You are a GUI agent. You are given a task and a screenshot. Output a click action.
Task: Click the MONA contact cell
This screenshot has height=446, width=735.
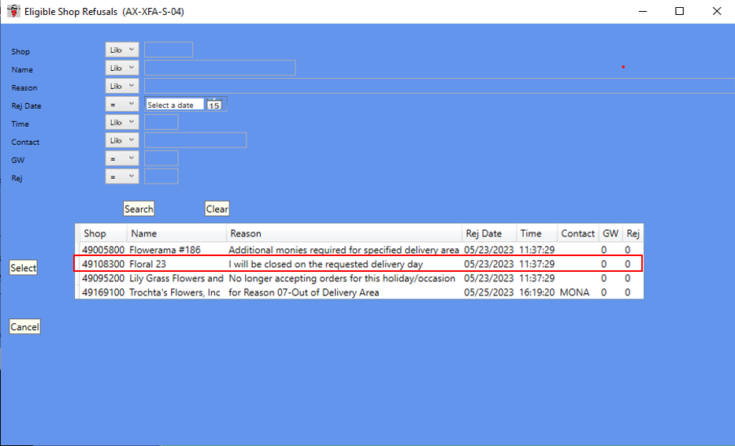pos(574,292)
